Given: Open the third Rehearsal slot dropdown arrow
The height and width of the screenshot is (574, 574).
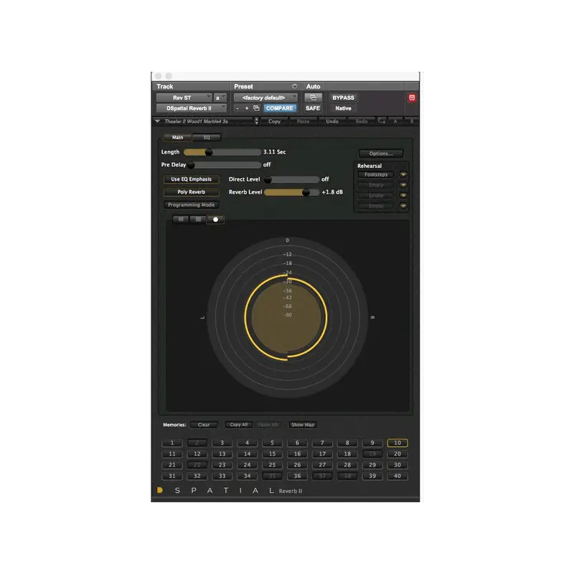Looking at the screenshot, I should pos(403,195).
